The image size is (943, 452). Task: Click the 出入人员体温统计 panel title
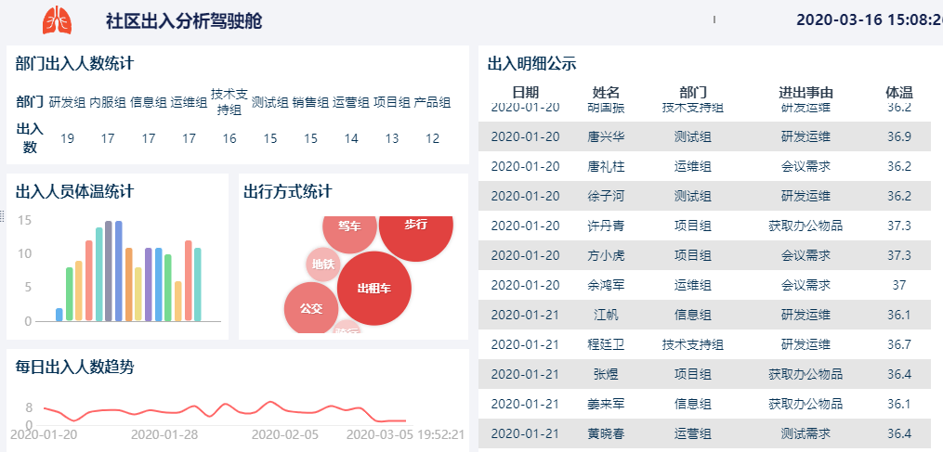pyautogui.click(x=74, y=192)
